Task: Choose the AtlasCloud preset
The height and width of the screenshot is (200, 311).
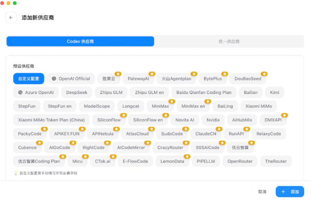Action: click(x=137, y=134)
